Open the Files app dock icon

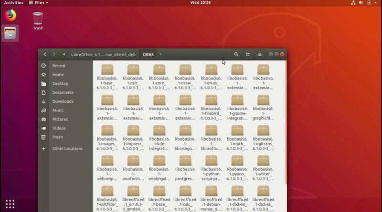pos(10,33)
